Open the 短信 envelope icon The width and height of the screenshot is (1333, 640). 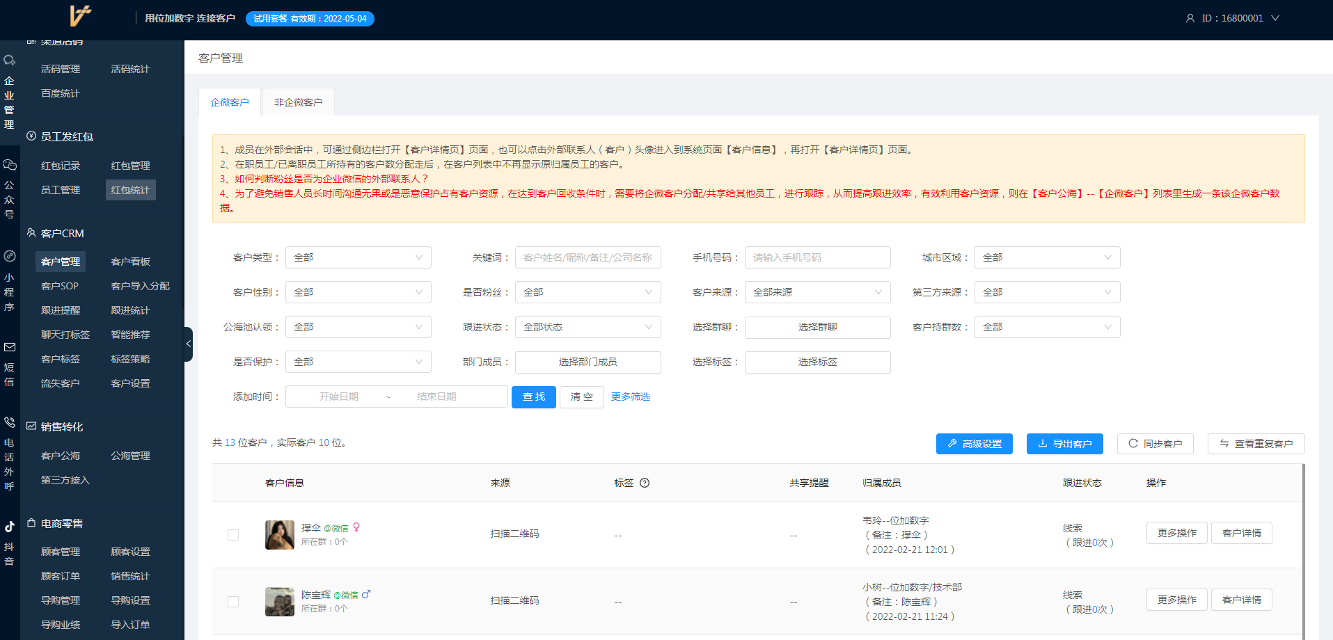(x=10, y=347)
